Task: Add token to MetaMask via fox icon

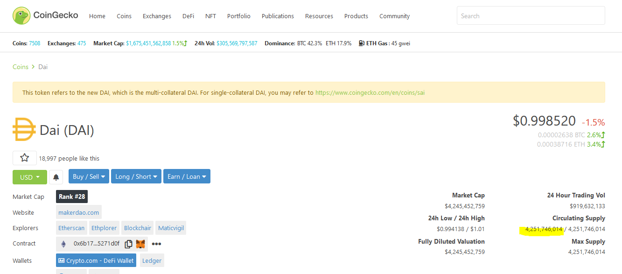Action: [140, 244]
